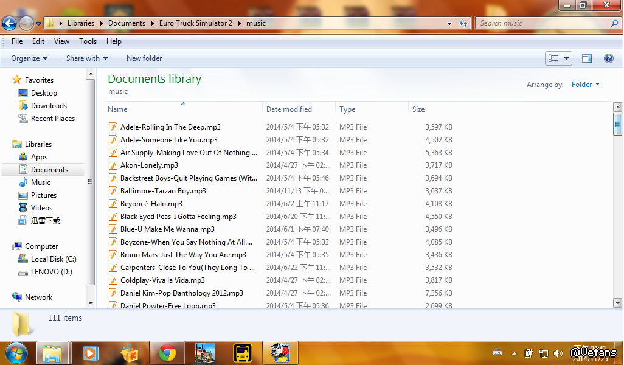Open Google Chrome from the taskbar

click(167, 353)
